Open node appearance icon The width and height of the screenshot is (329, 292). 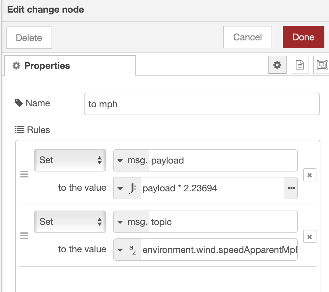[x=322, y=65]
